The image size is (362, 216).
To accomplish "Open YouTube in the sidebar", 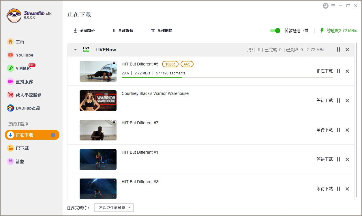I will coord(25,55).
